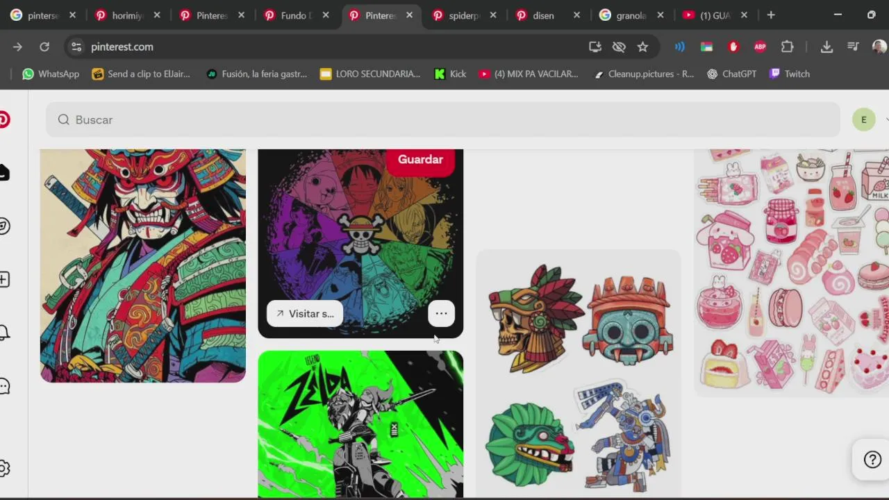Close the horimiya tab
Viewport: 889px width, 500px height.
(156, 15)
